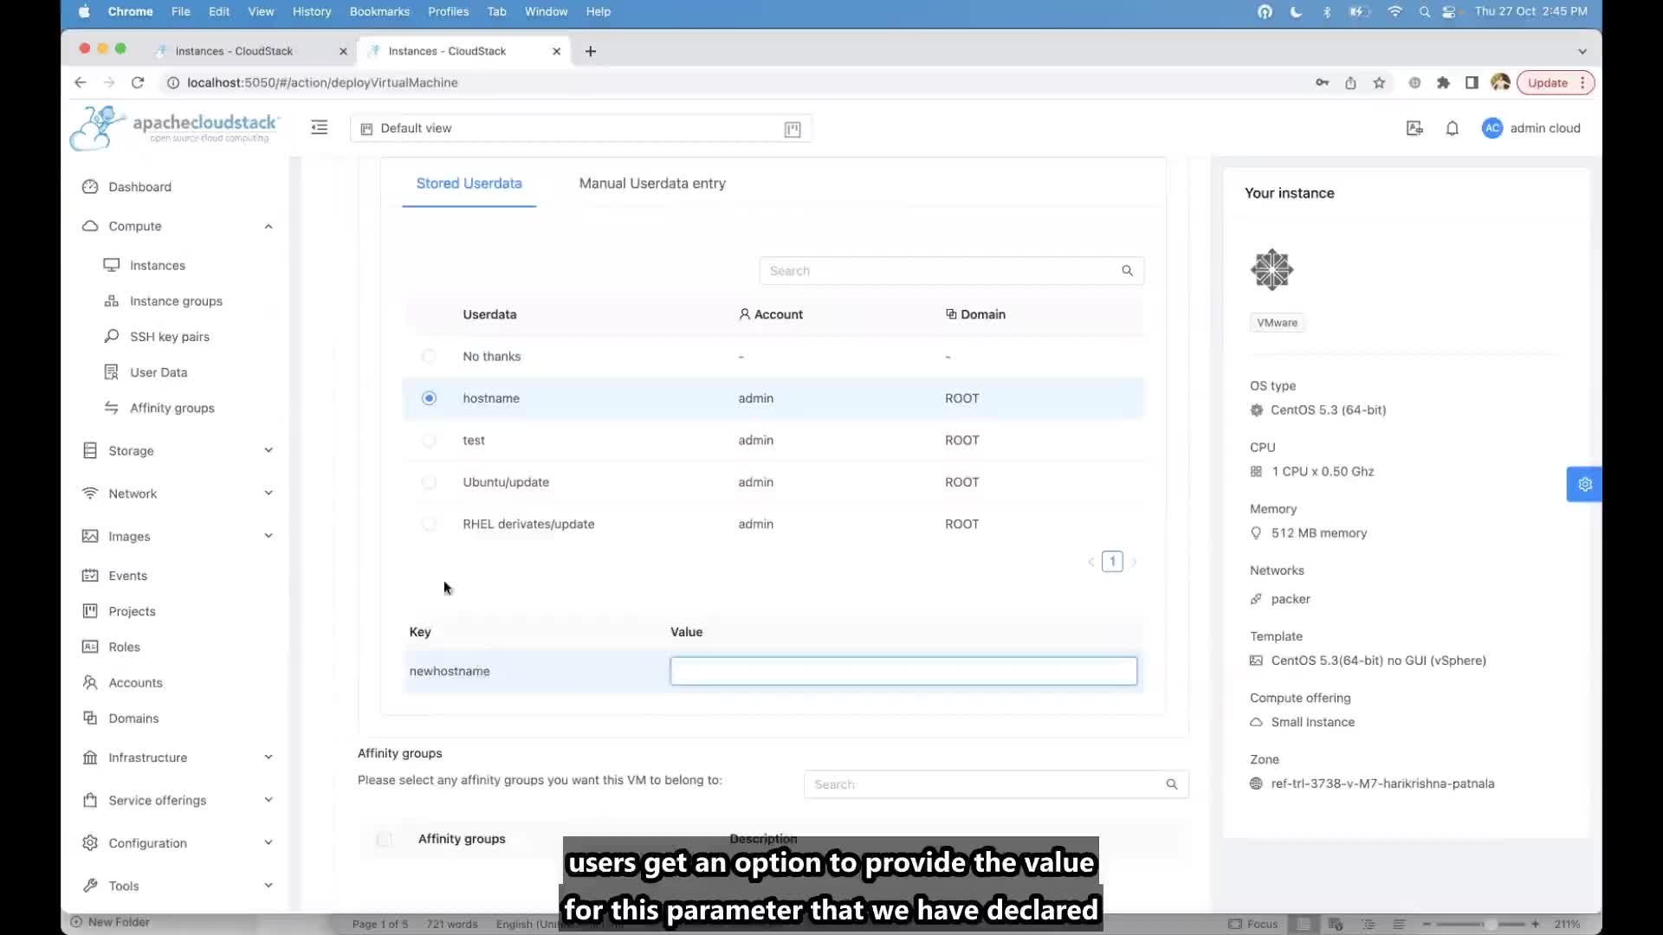Viewport: 1663px width, 935px height.
Task: Select the No thanks radio button
Action: (x=429, y=355)
